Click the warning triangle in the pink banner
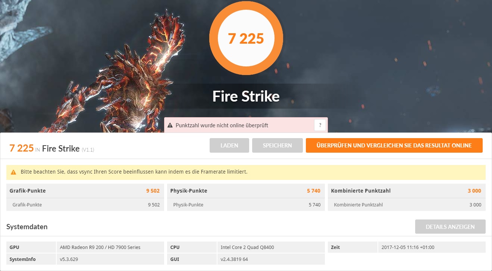492x271 pixels. click(170, 125)
